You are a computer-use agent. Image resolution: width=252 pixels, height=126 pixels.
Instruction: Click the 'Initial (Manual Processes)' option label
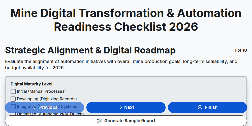[41, 91]
